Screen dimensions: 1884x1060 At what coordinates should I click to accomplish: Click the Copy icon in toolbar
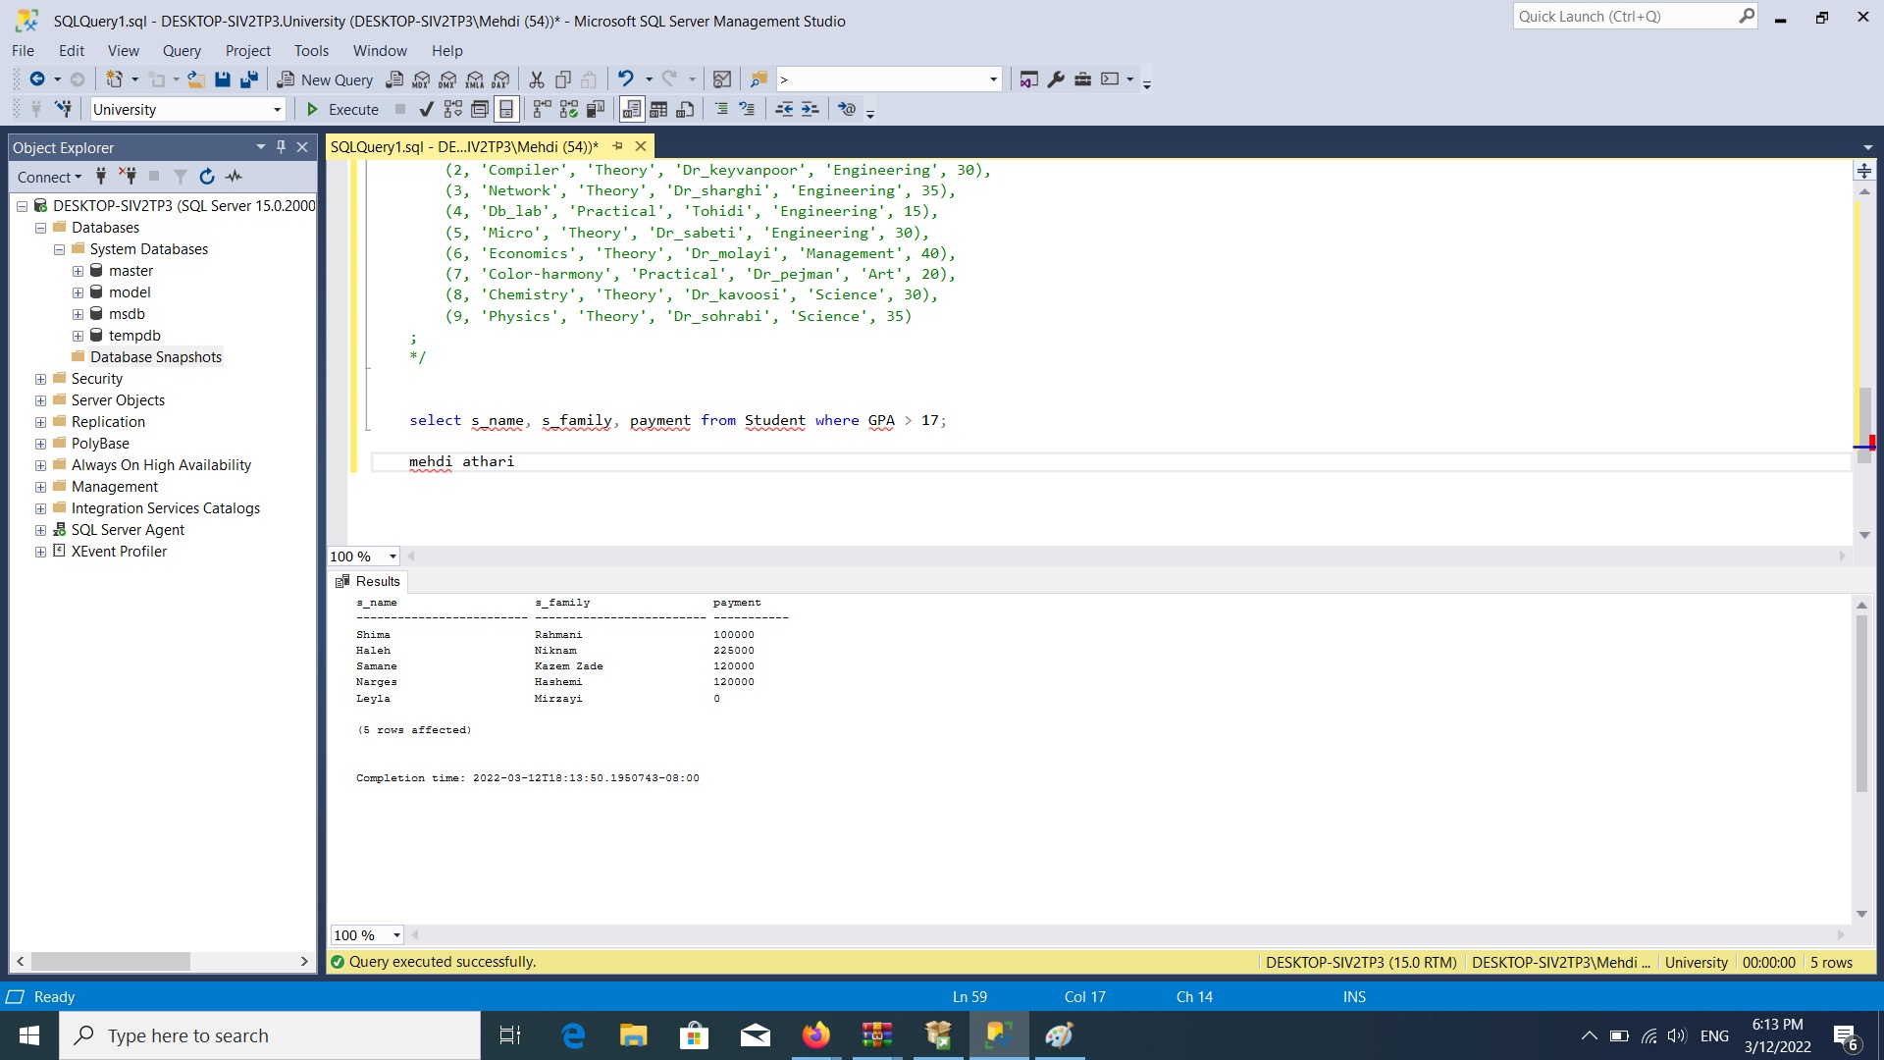point(563,79)
